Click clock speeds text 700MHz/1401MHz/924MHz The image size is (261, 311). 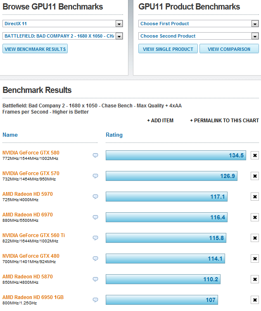(x=29, y=261)
